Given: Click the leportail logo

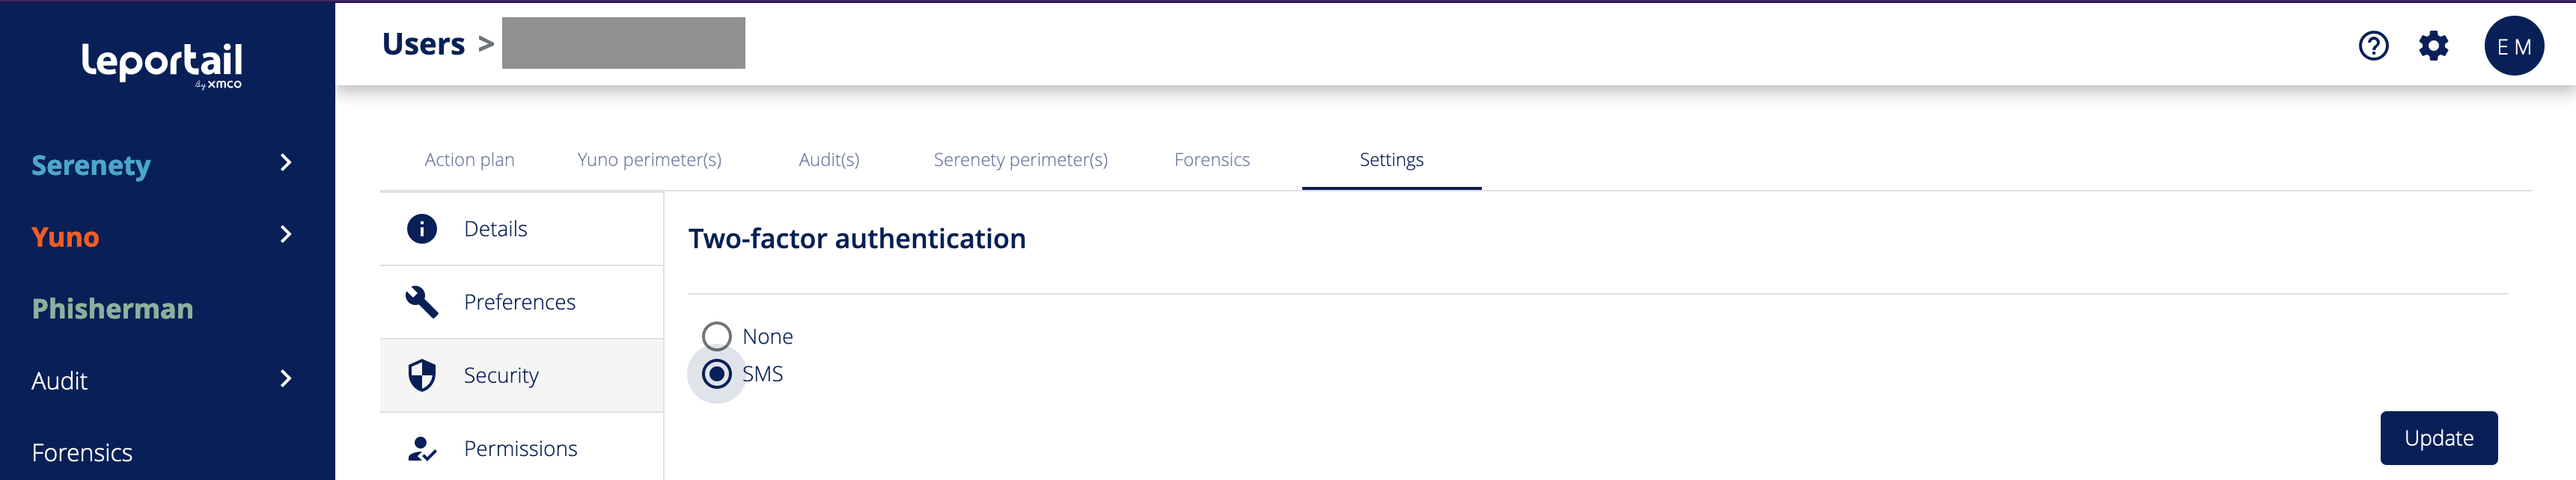Looking at the screenshot, I should [x=162, y=63].
